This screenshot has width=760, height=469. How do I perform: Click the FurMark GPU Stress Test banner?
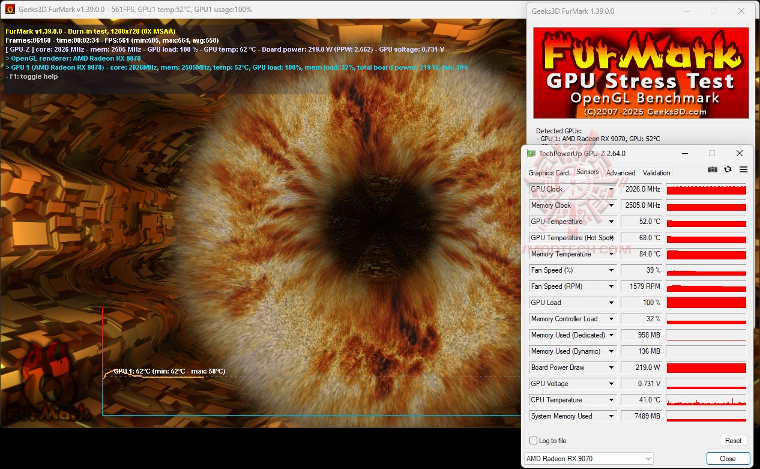641,73
